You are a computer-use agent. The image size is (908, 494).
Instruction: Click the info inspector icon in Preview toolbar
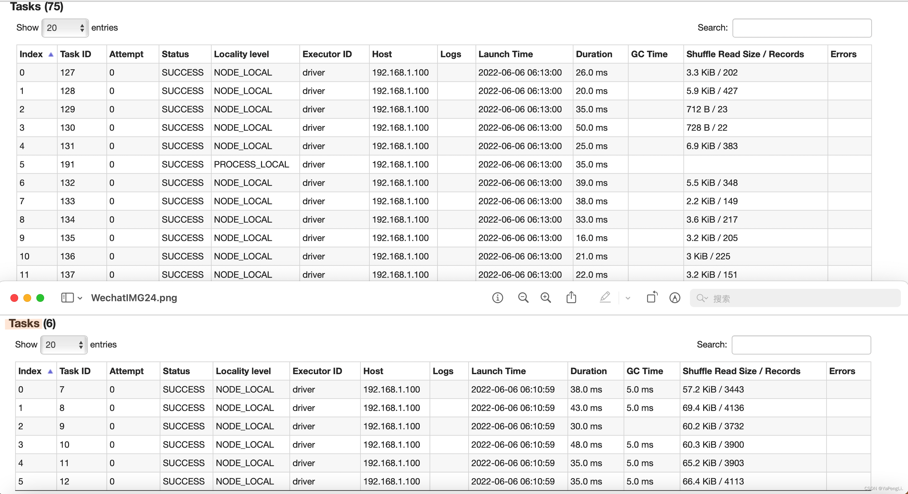point(497,298)
